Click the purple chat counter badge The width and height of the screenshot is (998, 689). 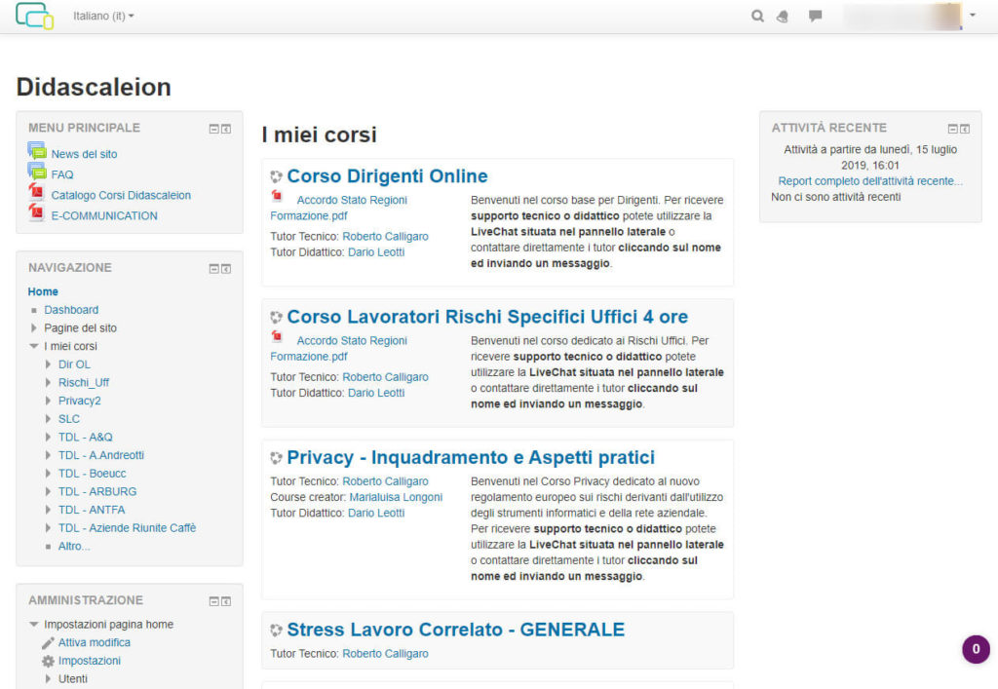(x=975, y=649)
